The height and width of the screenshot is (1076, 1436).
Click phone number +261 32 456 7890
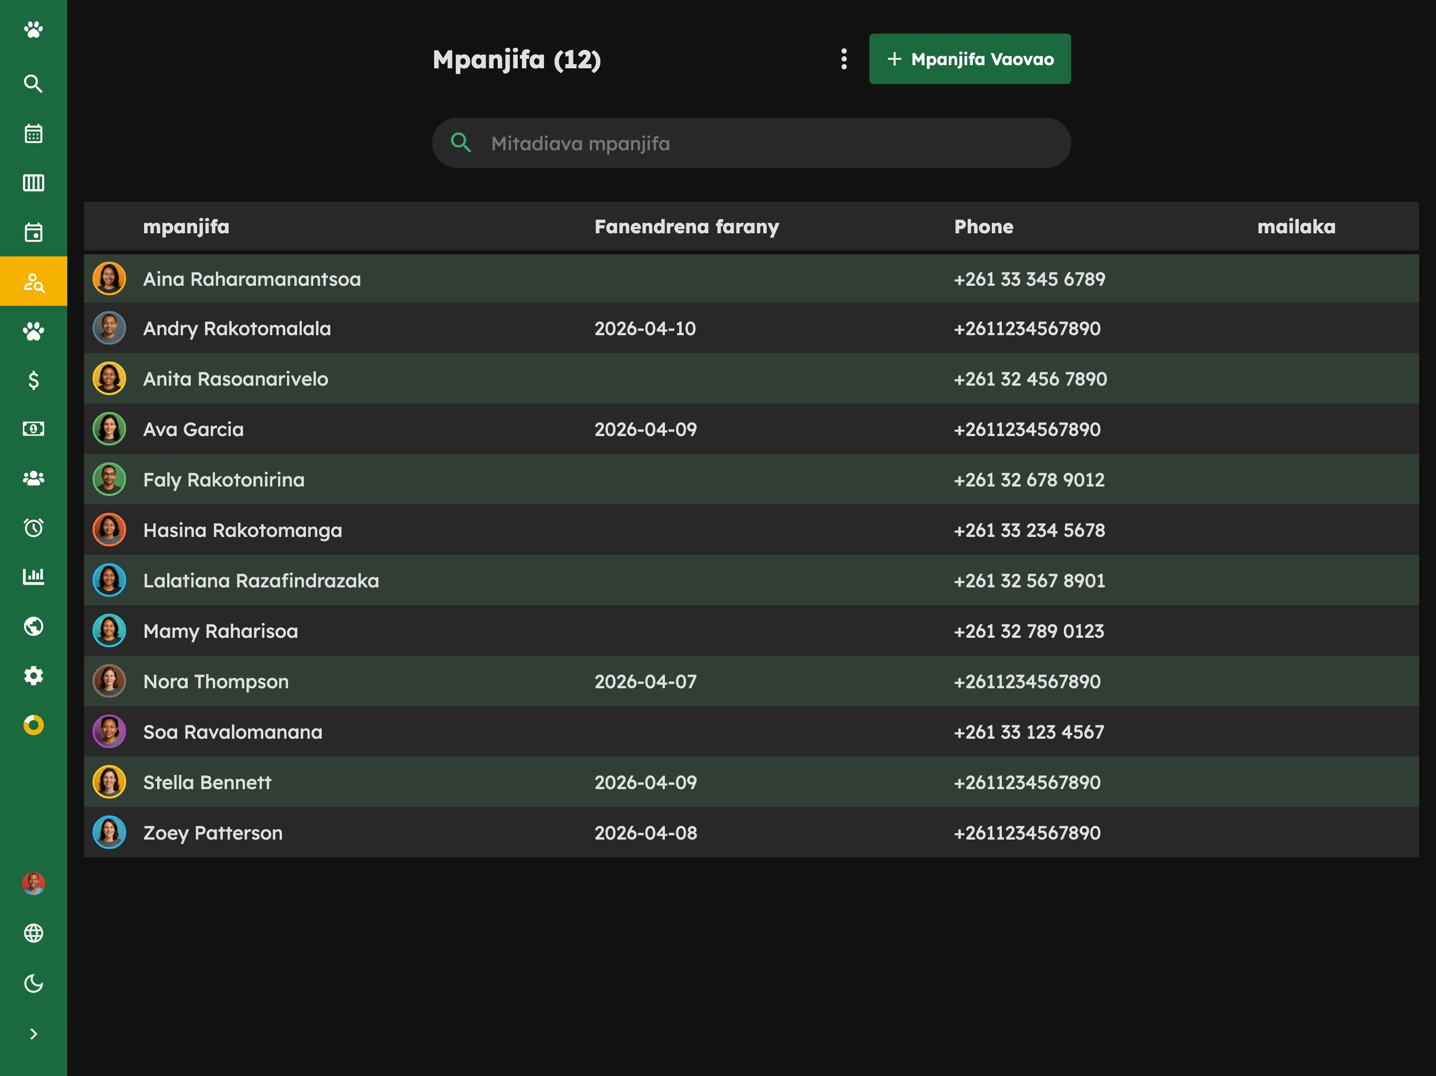[1030, 380]
